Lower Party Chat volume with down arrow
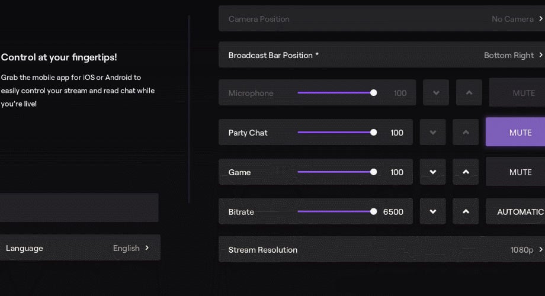The width and height of the screenshot is (545, 296). pos(433,133)
